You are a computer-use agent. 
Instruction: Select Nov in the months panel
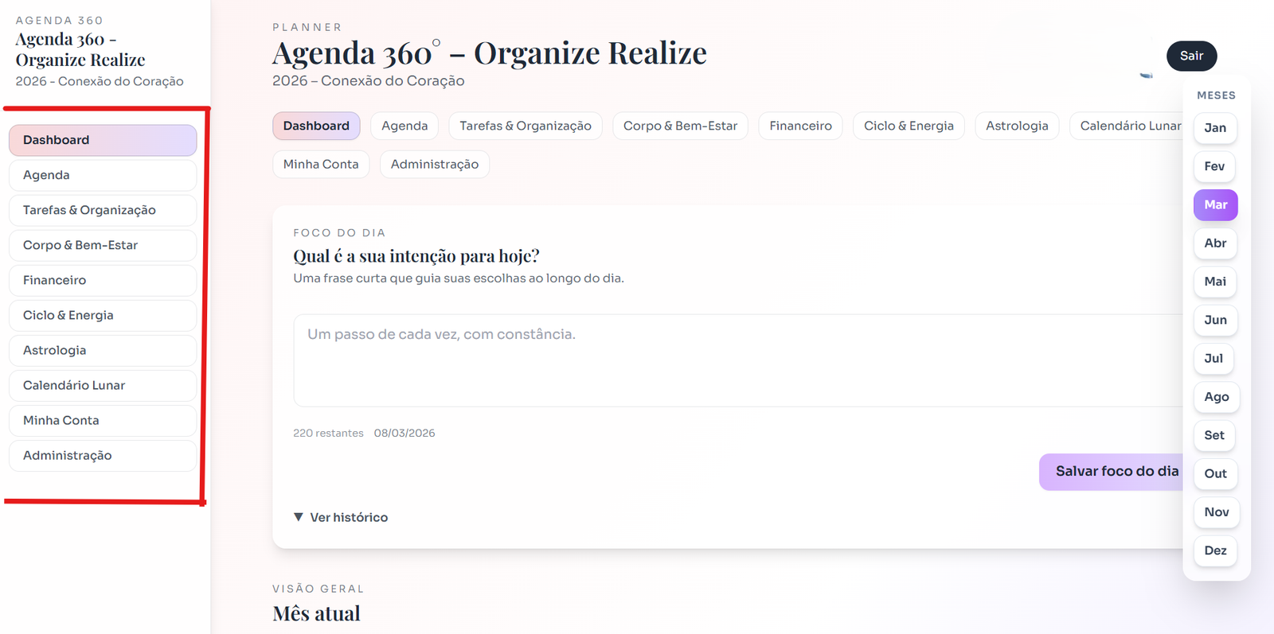coord(1217,512)
